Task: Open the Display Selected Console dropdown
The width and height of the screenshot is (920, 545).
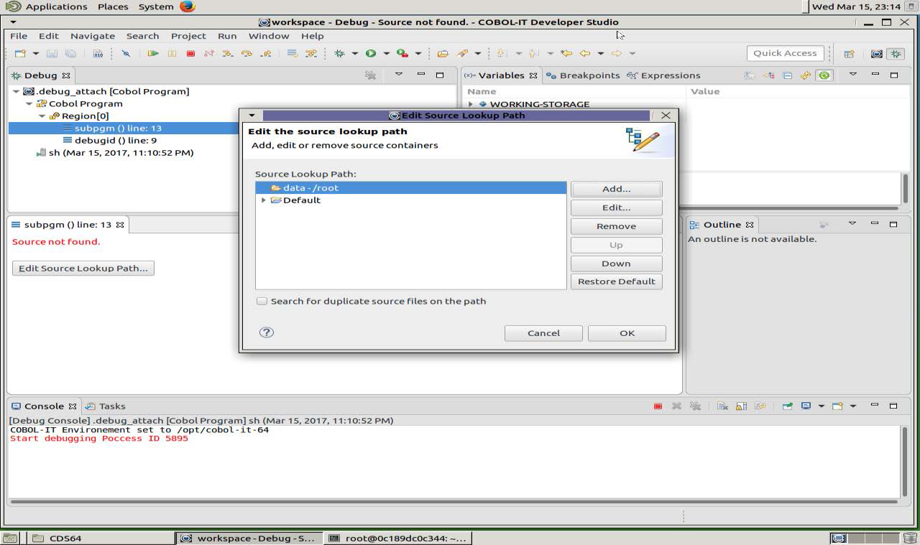Action: coord(821,406)
